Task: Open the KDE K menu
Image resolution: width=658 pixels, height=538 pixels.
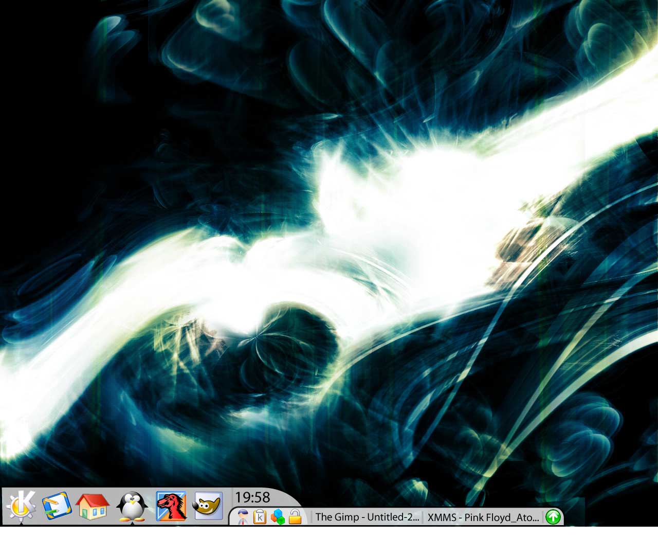Action: point(21,506)
